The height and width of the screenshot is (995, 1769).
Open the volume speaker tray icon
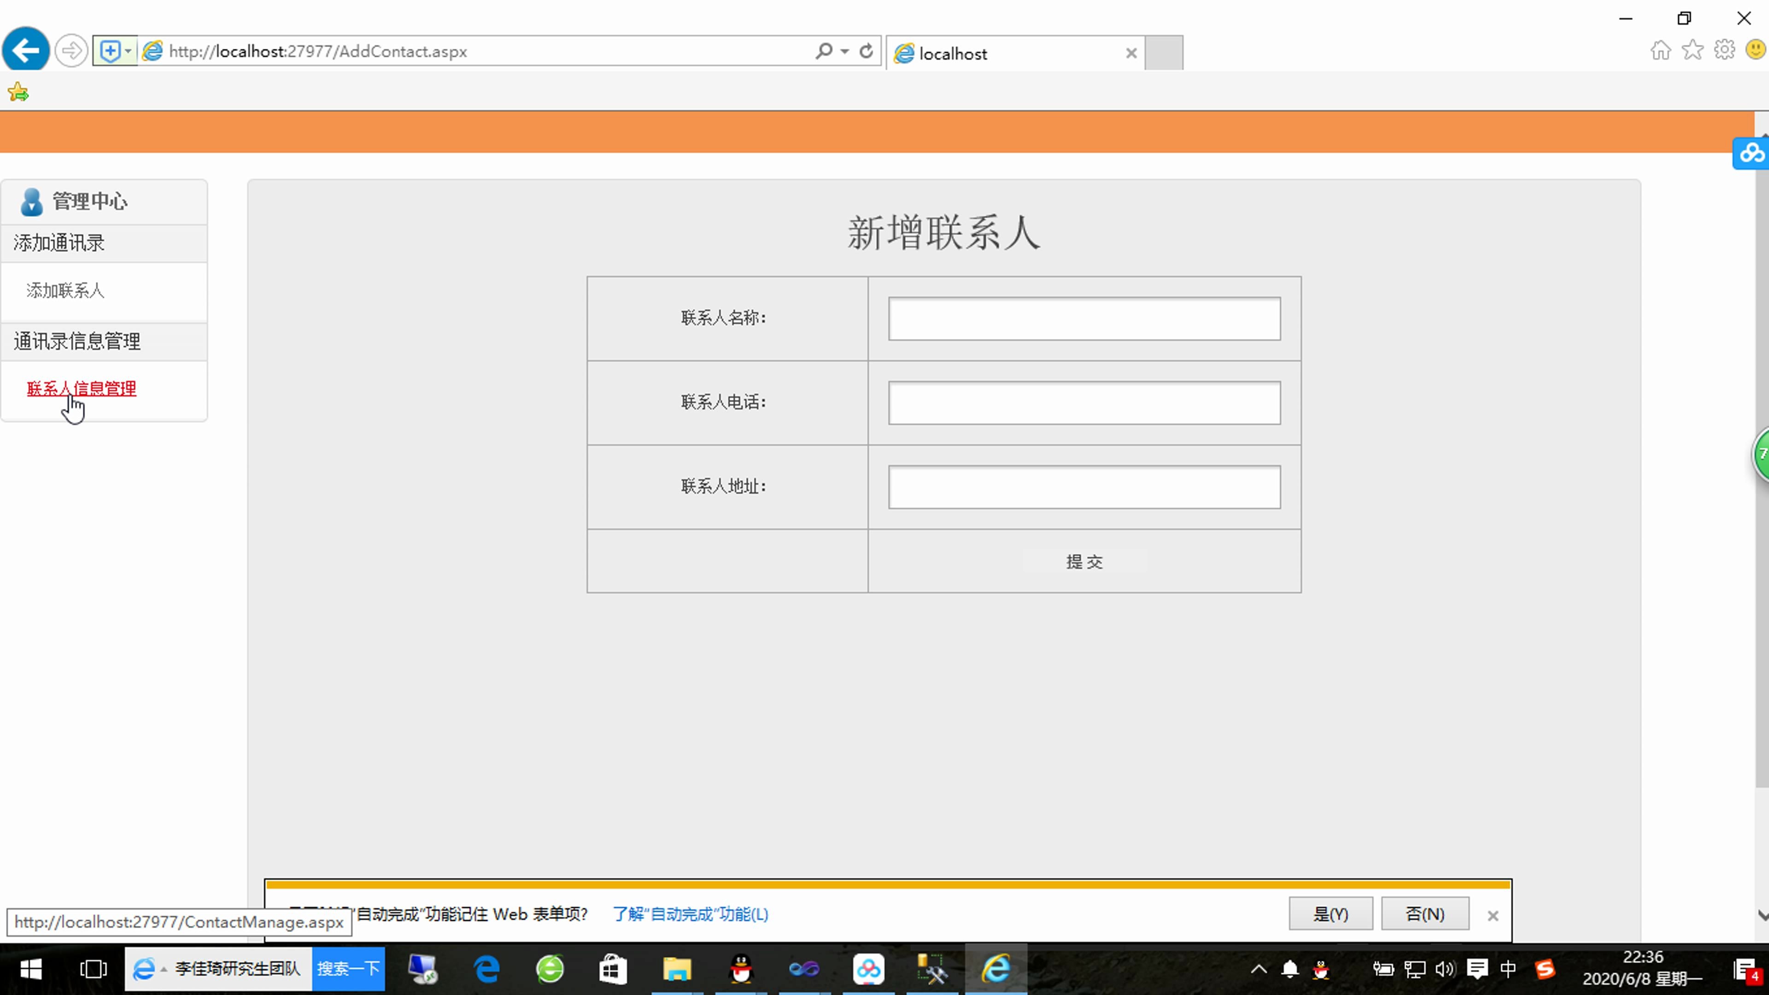point(1445,969)
